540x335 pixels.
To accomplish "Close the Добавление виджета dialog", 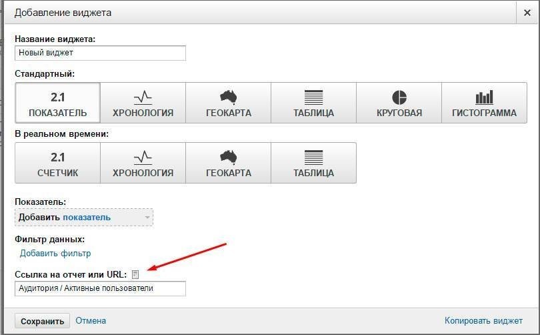I will [x=527, y=13].
